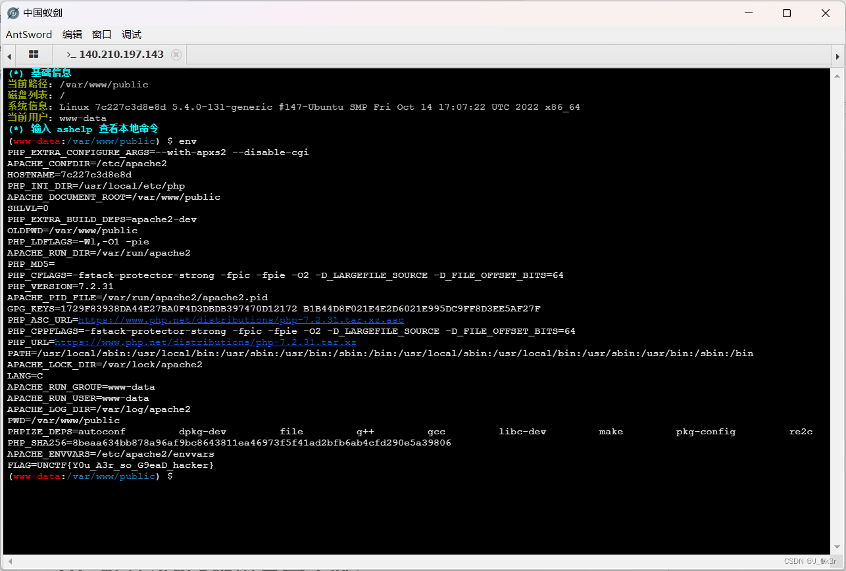Click the APACHE_DOCUMENT_ROOT line
Screen dimensions: 846x571
point(114,197)
